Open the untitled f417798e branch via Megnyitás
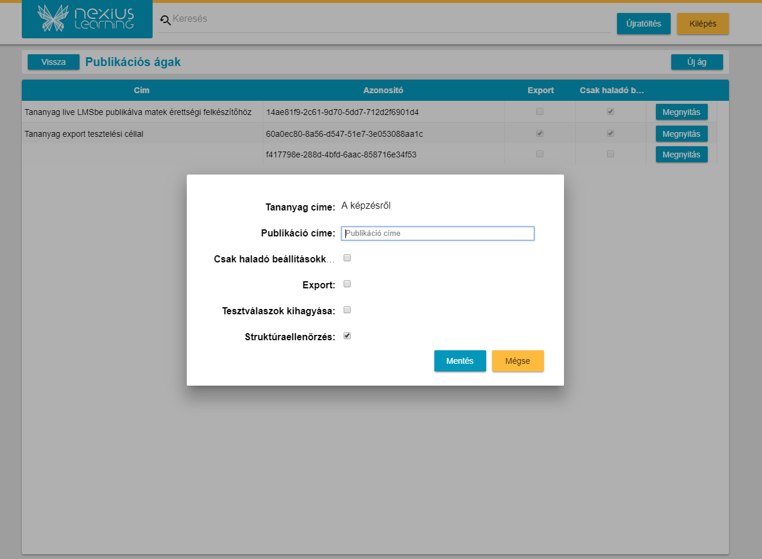 tap(681, 154)
